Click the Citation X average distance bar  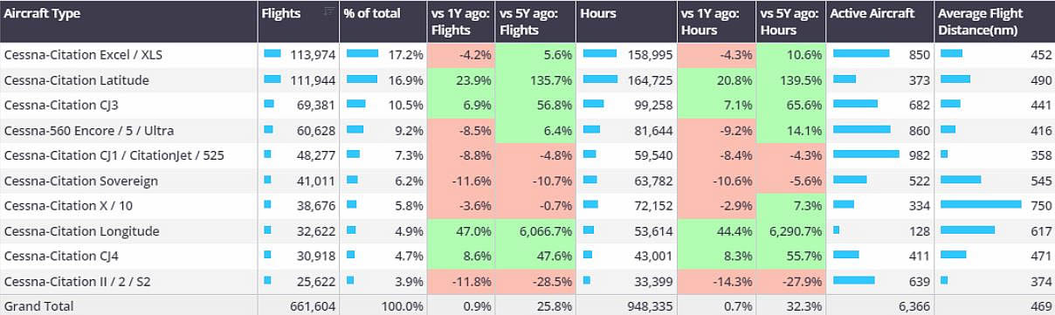[x=981, y=204]
